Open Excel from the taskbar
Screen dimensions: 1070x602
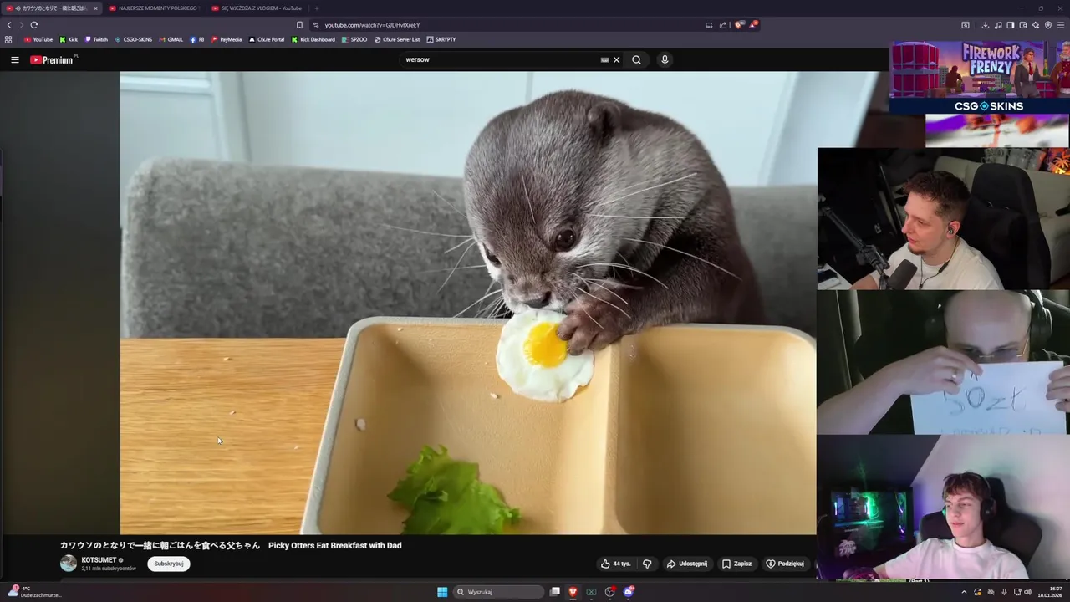(x=591, y=592)
